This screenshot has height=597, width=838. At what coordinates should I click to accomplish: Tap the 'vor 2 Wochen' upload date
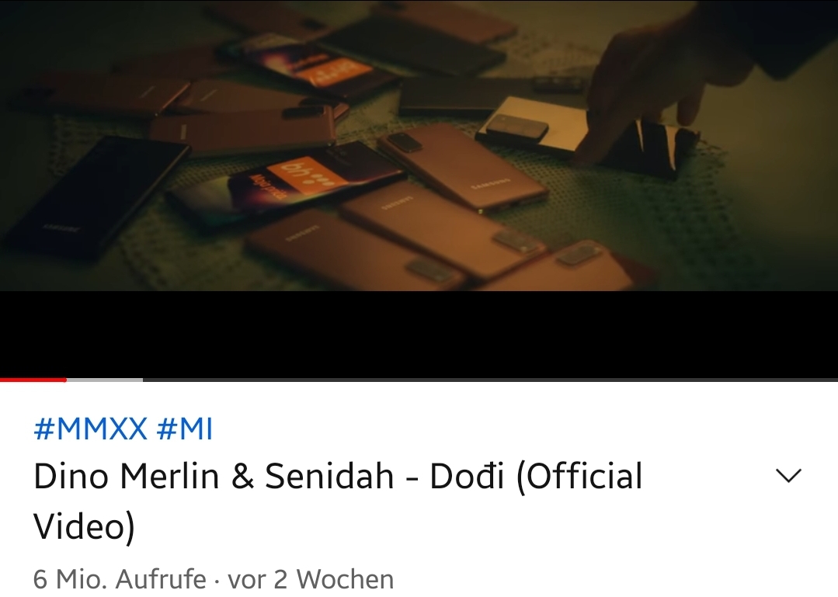[x=311, y=579]
